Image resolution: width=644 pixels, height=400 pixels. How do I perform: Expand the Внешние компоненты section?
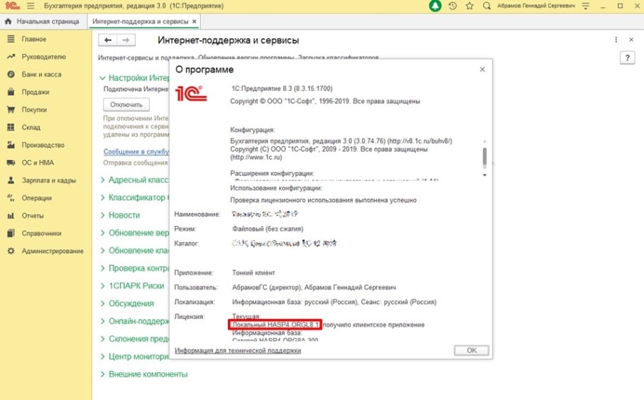[103, 374]
